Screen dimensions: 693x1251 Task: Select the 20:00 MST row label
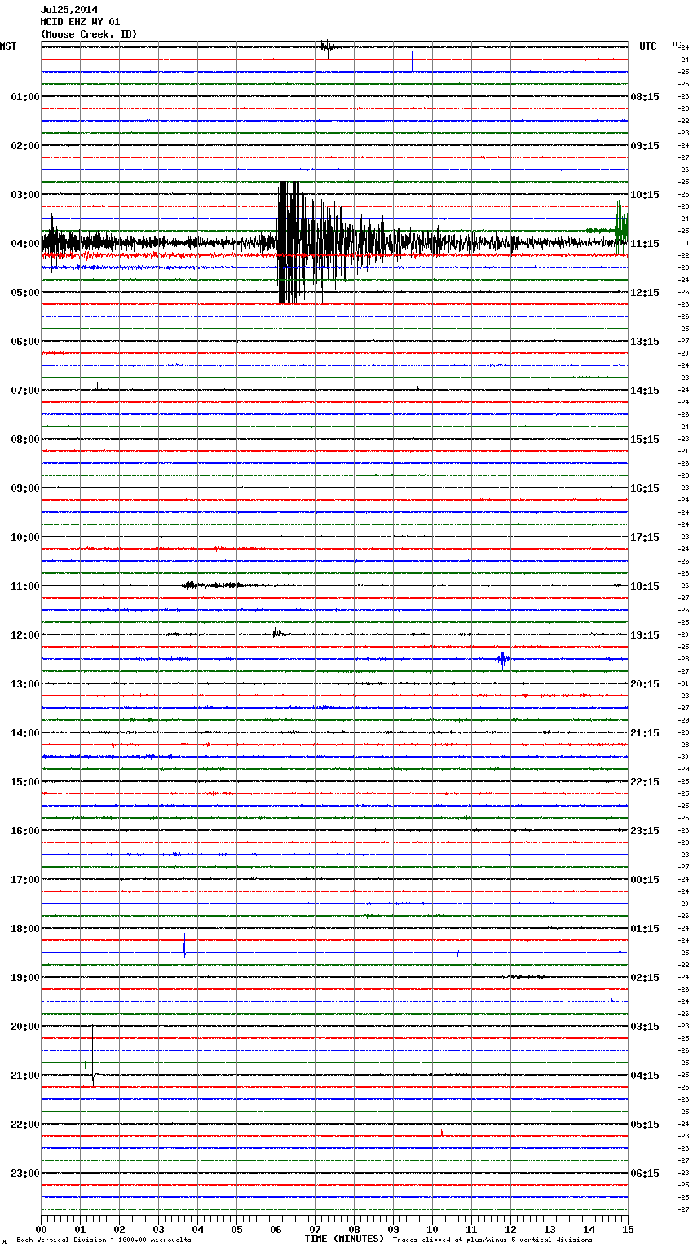click(25, 1027)
